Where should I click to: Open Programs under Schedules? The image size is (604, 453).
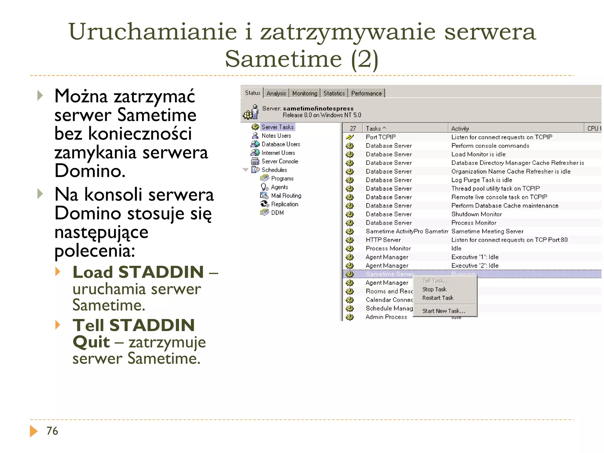coord(282,178)
